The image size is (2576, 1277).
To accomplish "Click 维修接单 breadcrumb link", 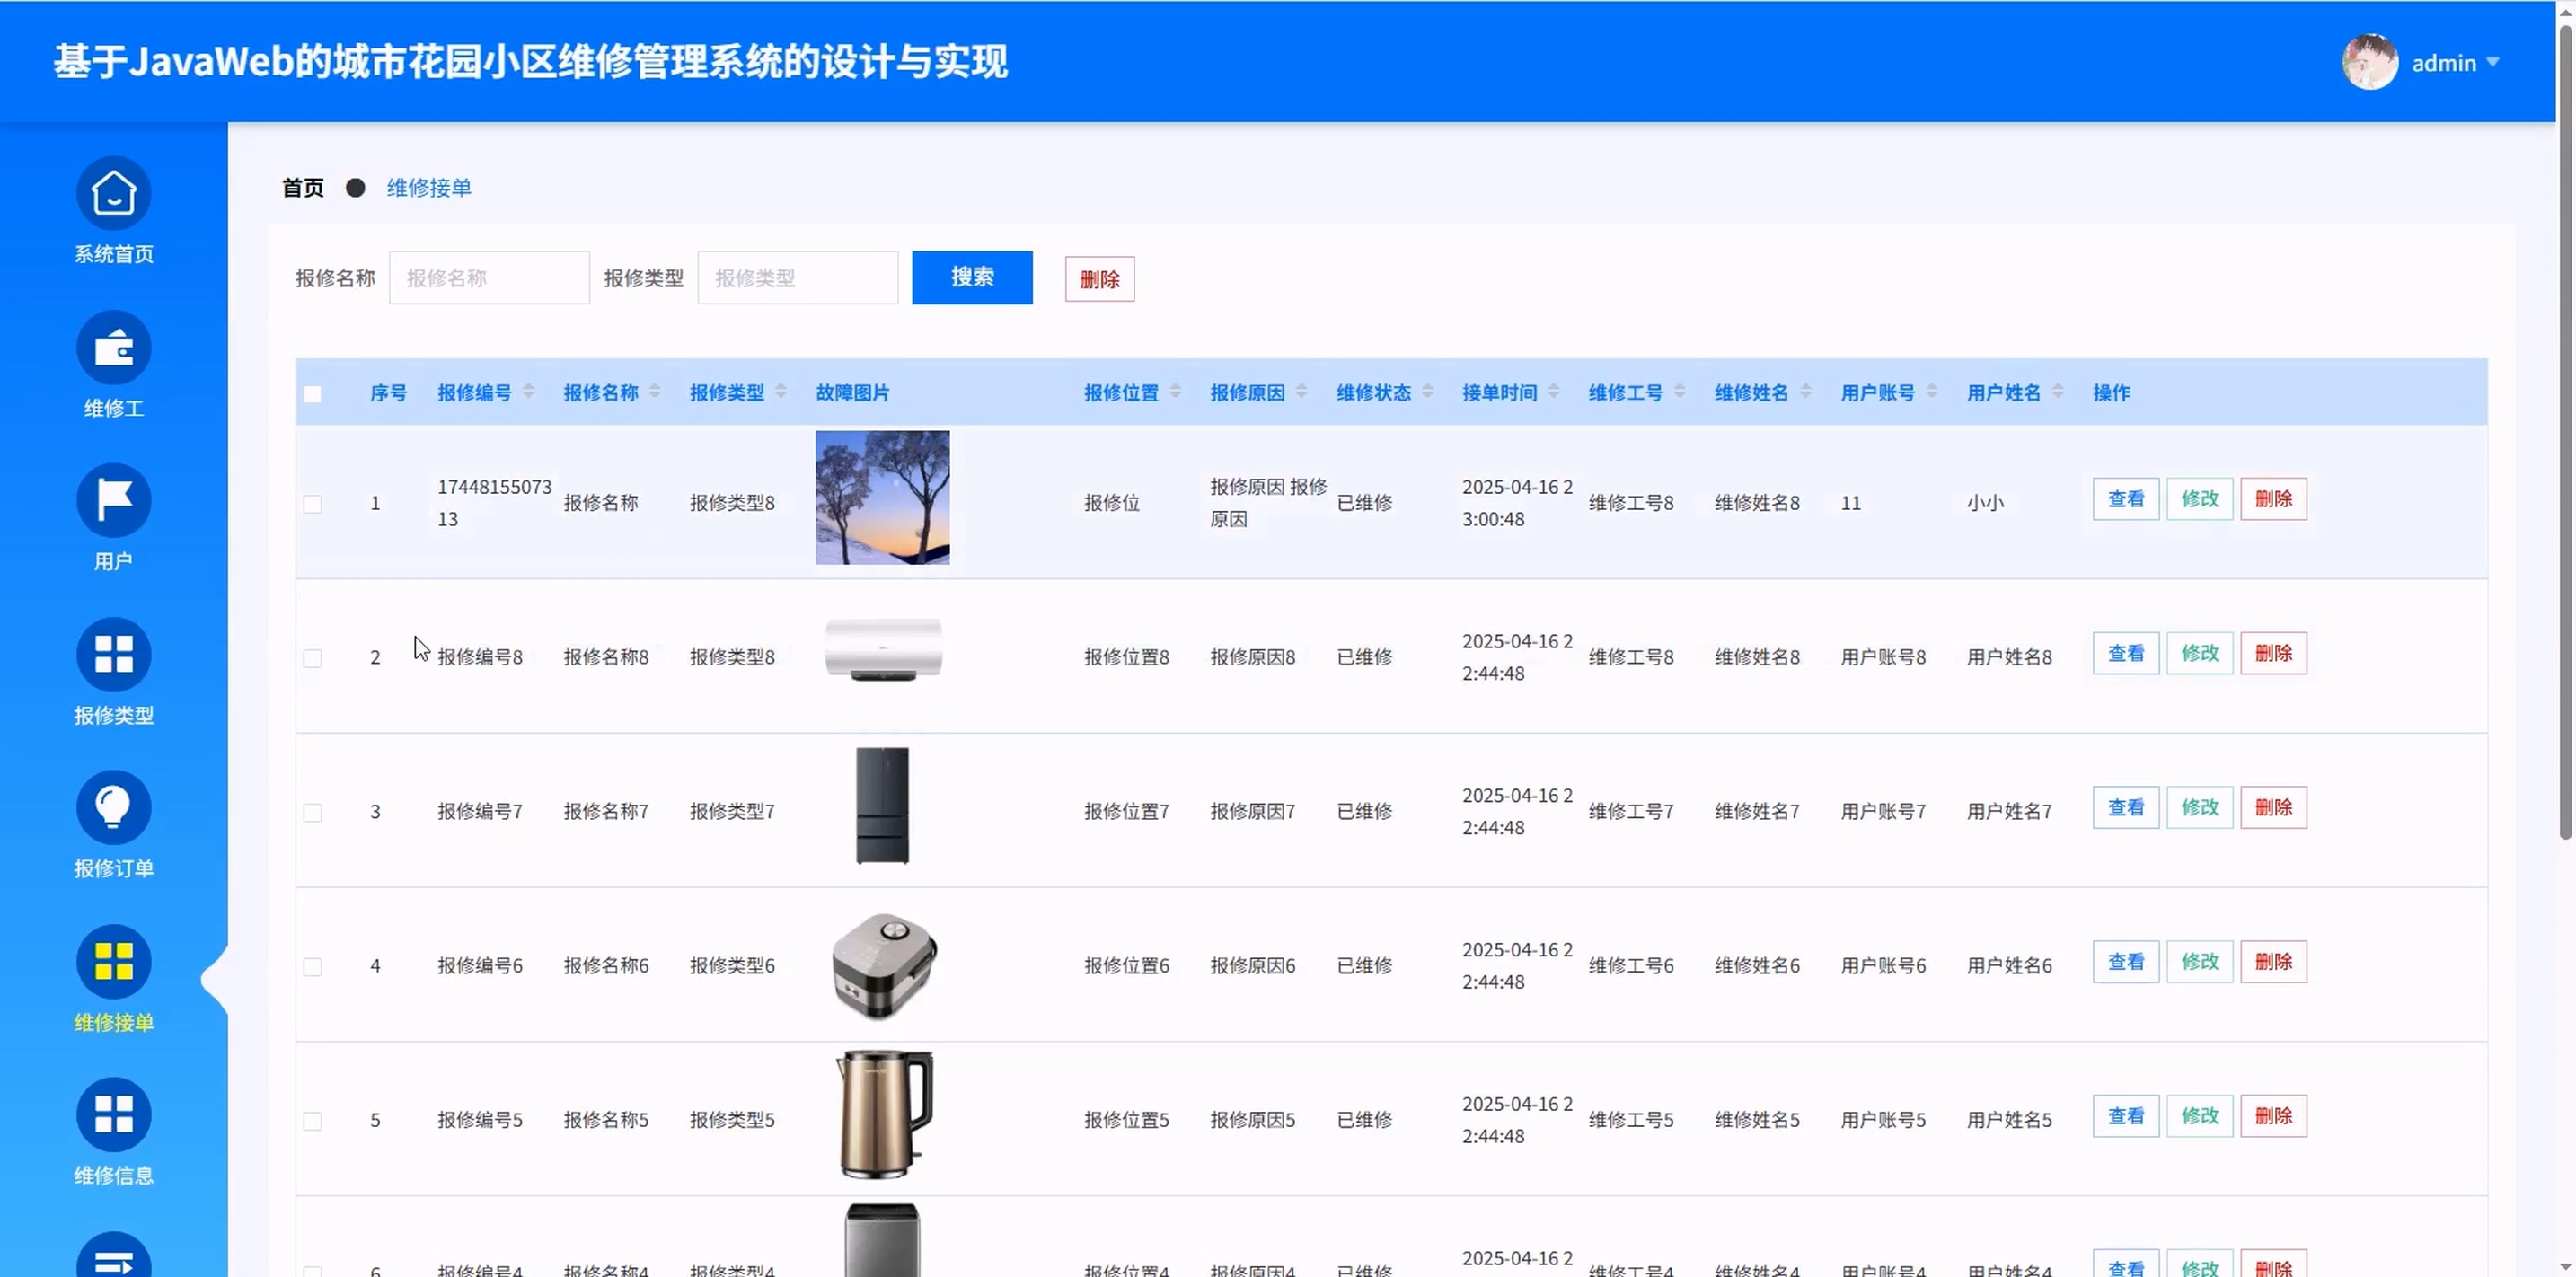I will click(x=429, y=188).
